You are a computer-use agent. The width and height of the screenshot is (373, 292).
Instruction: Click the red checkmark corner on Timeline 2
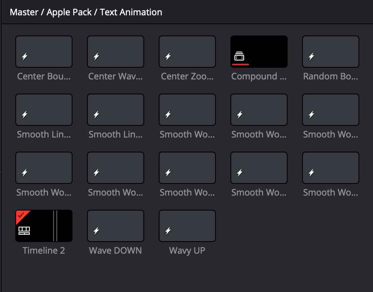pyautogui.click(x=21, y=215)
